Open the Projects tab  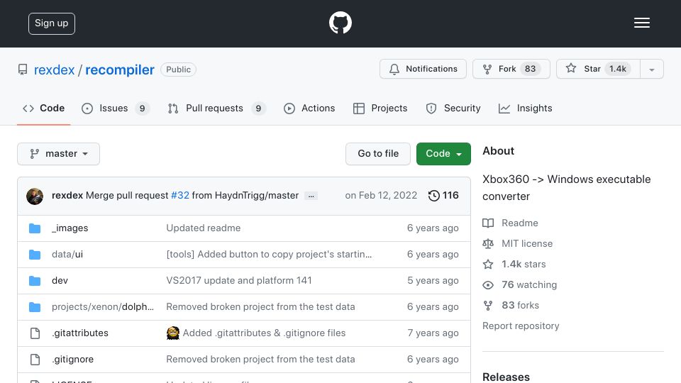[x=380, y=108]
